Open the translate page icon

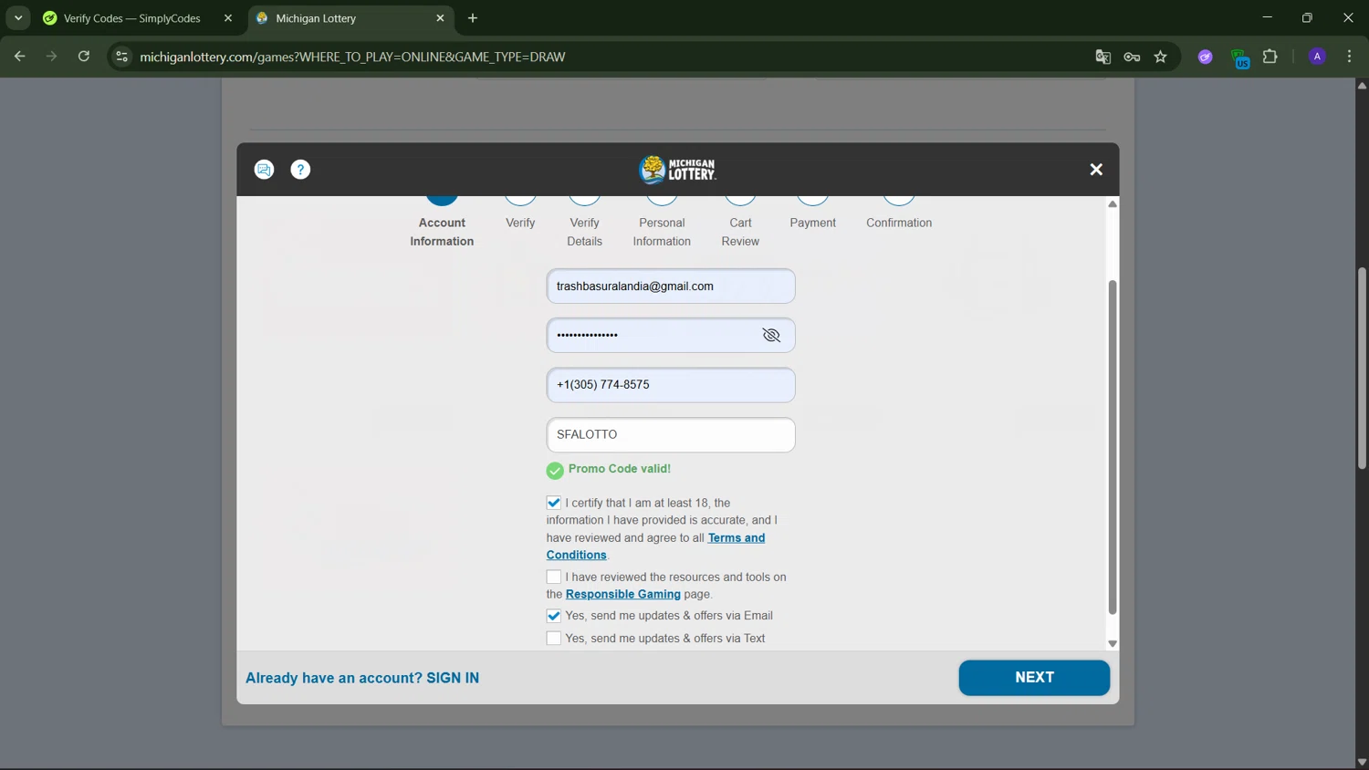(1103, 57)
